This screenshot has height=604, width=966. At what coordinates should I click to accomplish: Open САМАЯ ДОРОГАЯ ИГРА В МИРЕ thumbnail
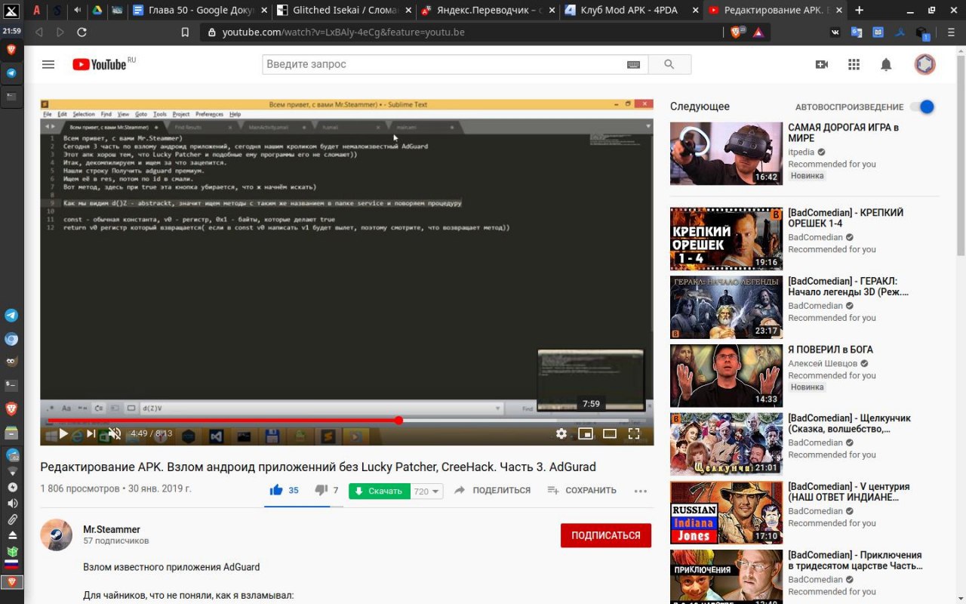[x=726, y=153]
